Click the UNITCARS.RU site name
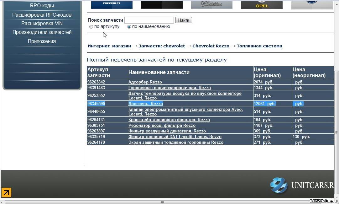This screenshot has height=204, width=339. tap(313, 185)
